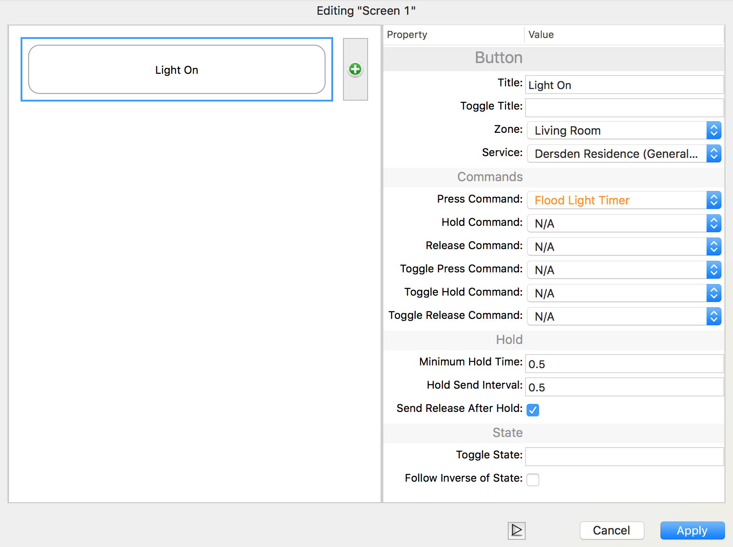
Task: Click the Title text field
Action: click(624, 85)
